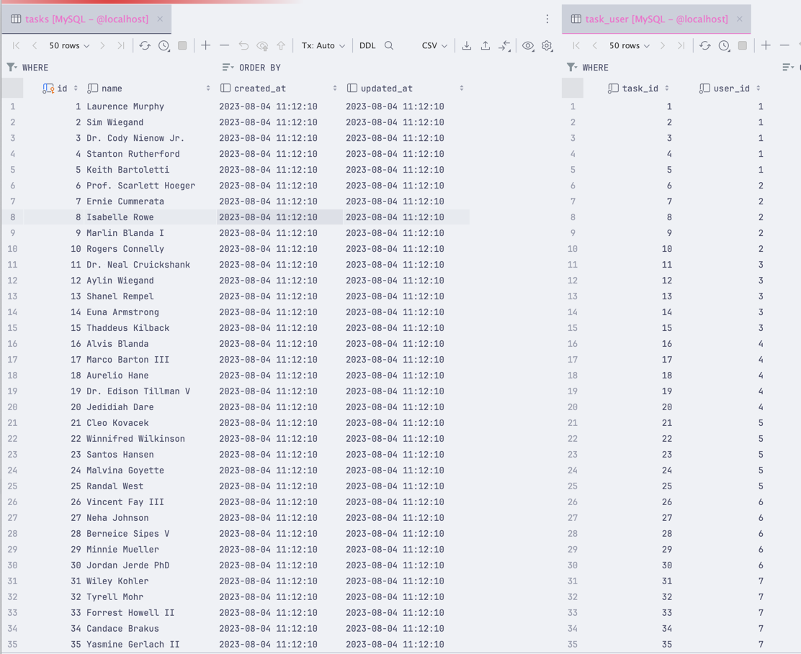Add a row in task_user table
The width and height of the screenshot is (801, 654).
point(766,45)
